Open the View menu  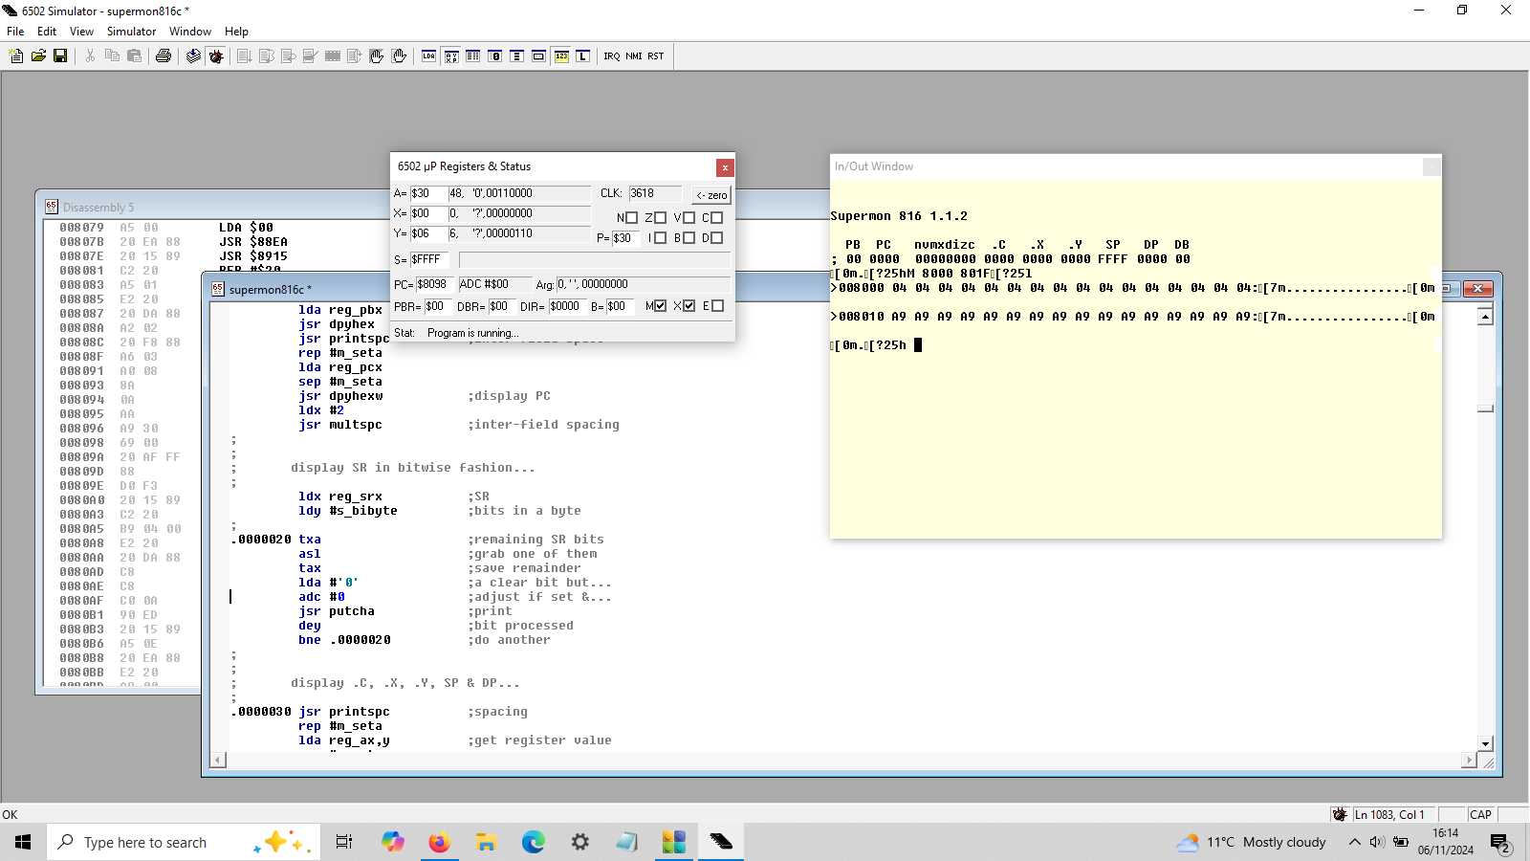(81, 32)
